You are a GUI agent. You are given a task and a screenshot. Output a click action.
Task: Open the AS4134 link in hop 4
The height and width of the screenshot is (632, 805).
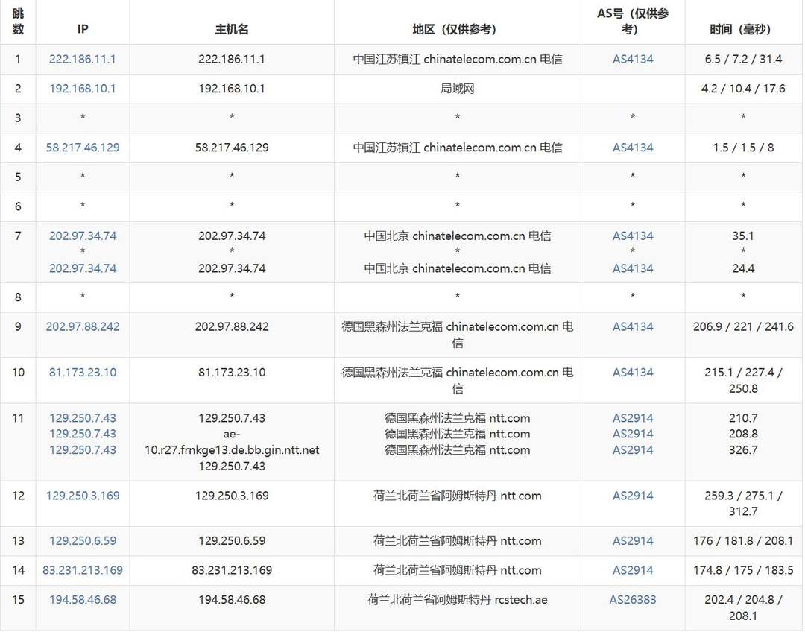pyautogui.click(x=633, y=148)
